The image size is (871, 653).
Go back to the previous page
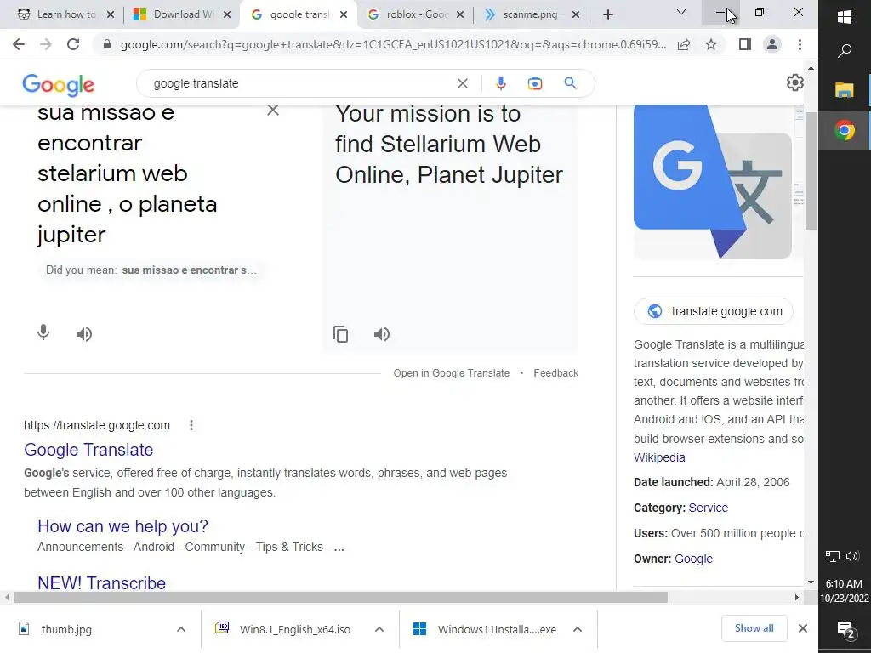tap(19, 44)
